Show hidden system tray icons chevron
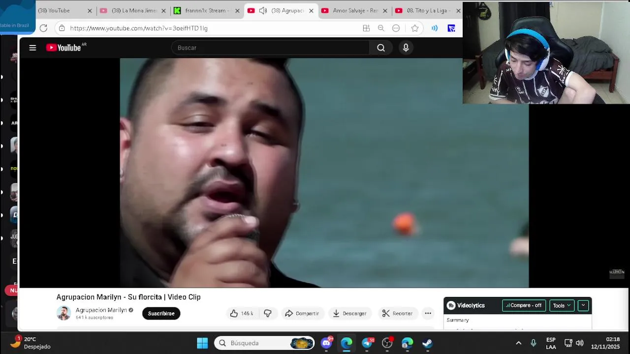 pyautogui.click(x=518, y=343)
